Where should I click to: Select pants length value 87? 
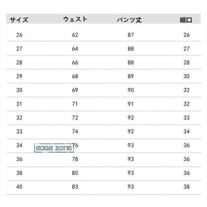pyautogui.click(x=131, y=35)
